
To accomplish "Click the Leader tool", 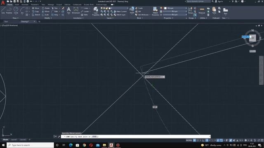I will tap(85, 12).
